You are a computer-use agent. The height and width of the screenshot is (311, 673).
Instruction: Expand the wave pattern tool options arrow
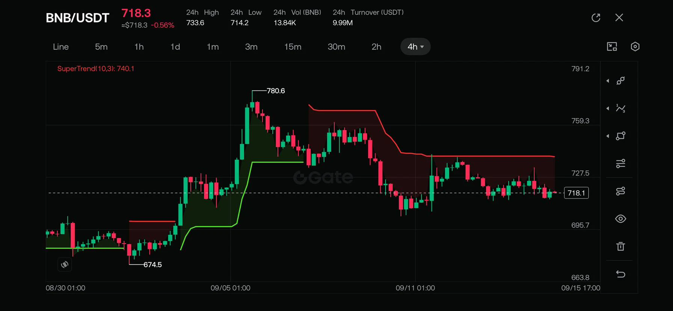pos(608,109)
